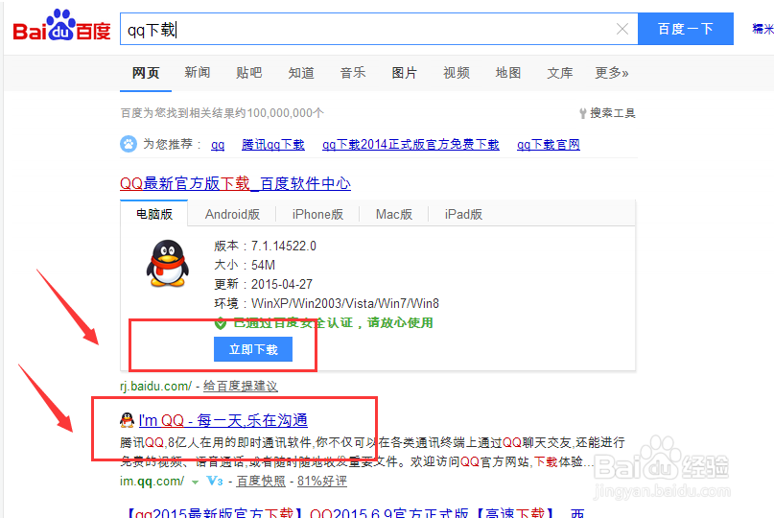The image size is (774, 518).
Task: Switch to the 新闻 tab
Action: [x=198, y=73]
